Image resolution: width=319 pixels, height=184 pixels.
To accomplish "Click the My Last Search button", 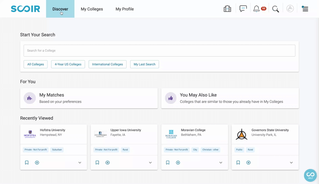I will click(145, 64).
